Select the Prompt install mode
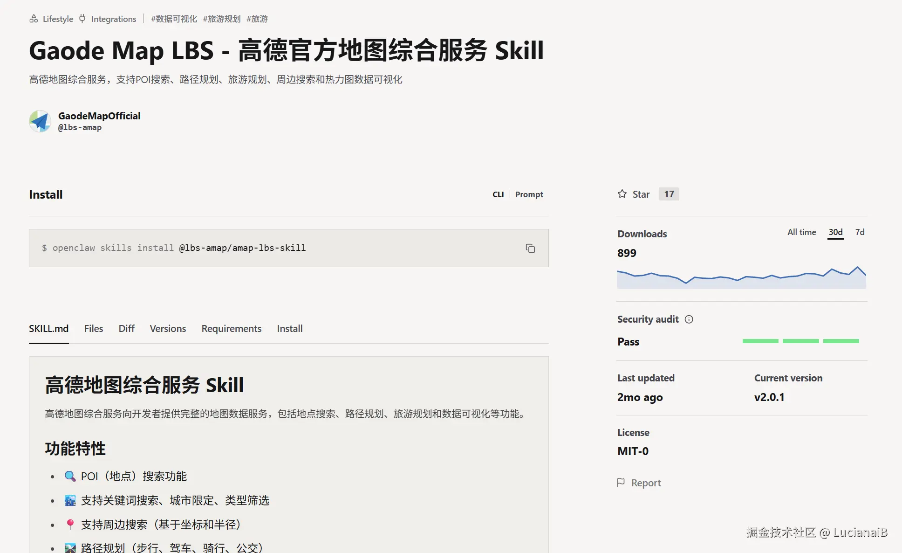 (529, 194)
